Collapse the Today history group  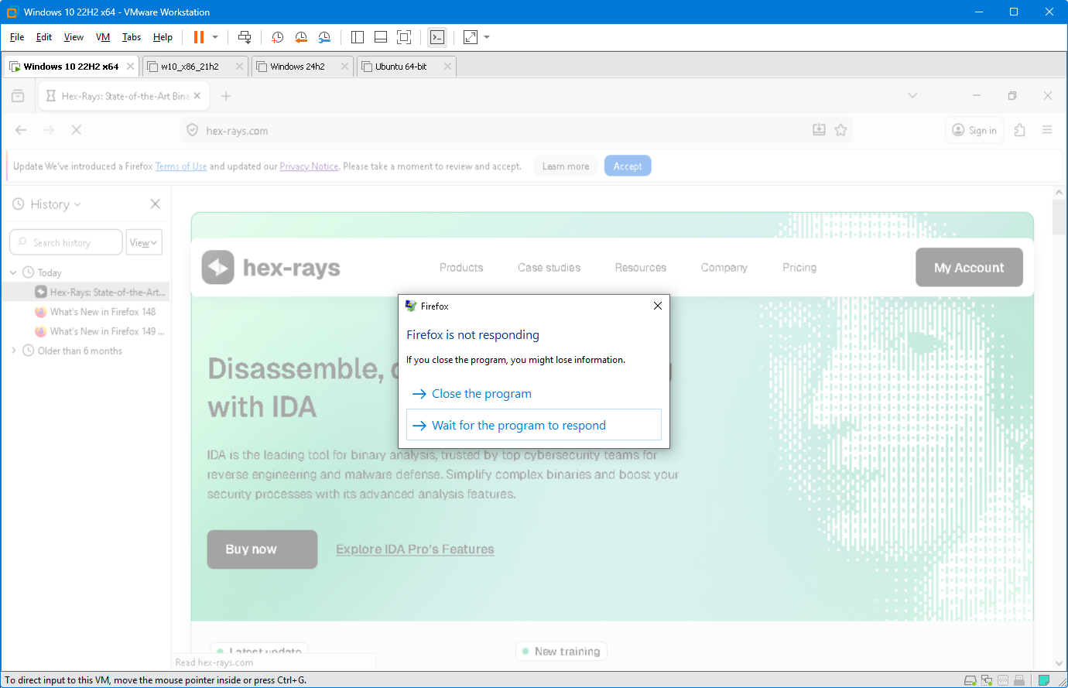(x=13, y=272)
